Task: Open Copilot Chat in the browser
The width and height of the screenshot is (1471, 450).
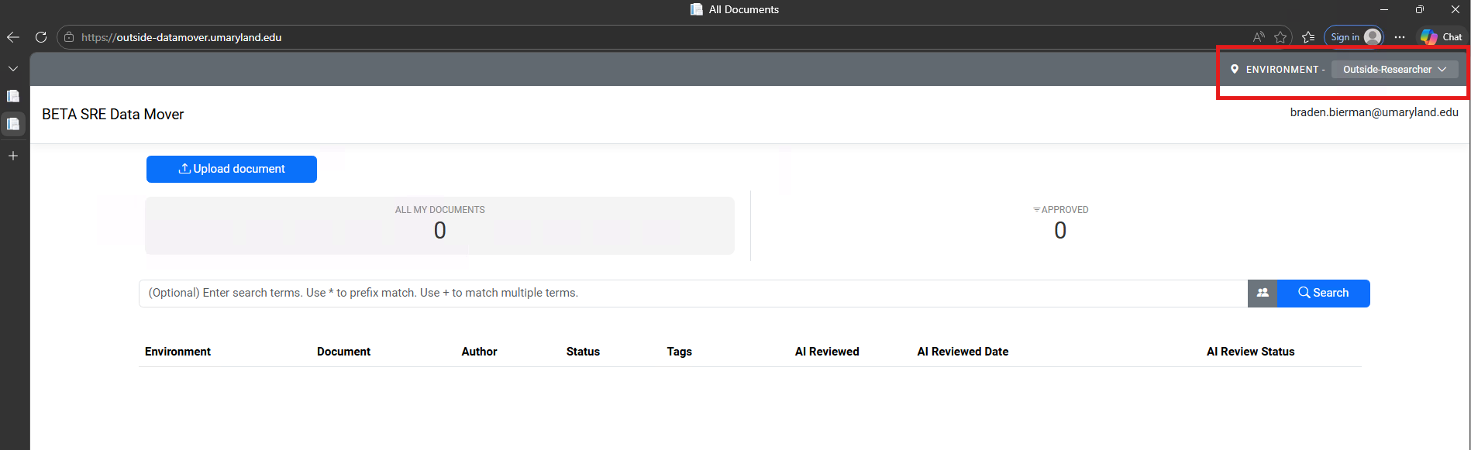Action: coord(1442,37)
